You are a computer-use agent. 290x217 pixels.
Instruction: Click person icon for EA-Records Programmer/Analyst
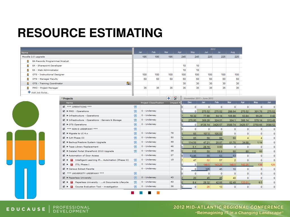pyautogui.click(x=28, y=61)
